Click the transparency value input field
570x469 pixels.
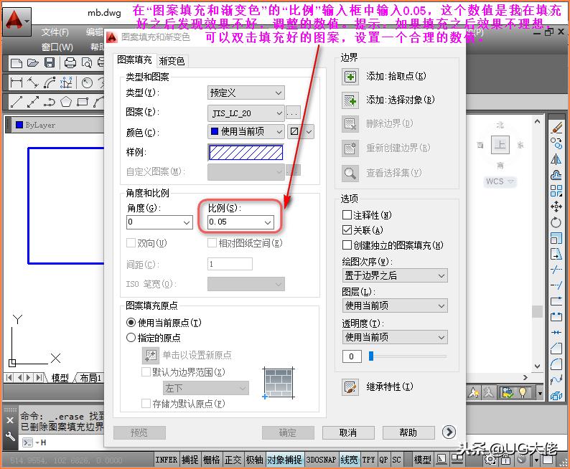[352, 356]
